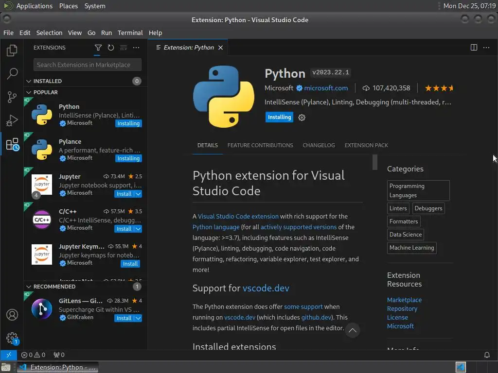Screen dimensions: 498x373
Task: Open the vscode.dev heading link
Action: tap(266, 288)
